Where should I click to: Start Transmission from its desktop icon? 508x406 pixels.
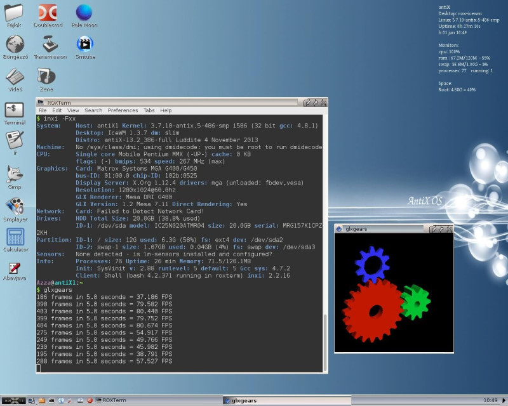(50, 44)
